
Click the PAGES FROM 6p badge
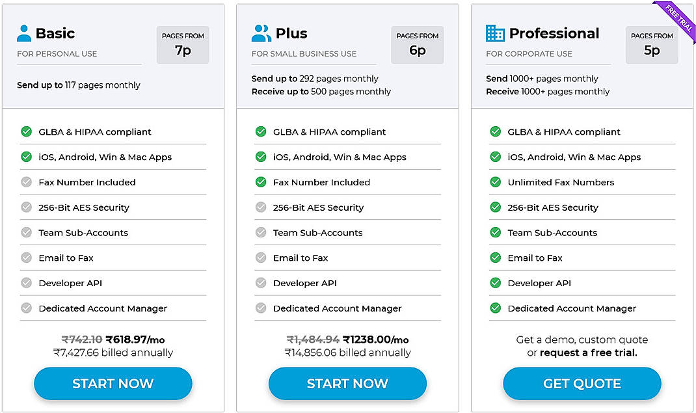[x=418, y=44]
